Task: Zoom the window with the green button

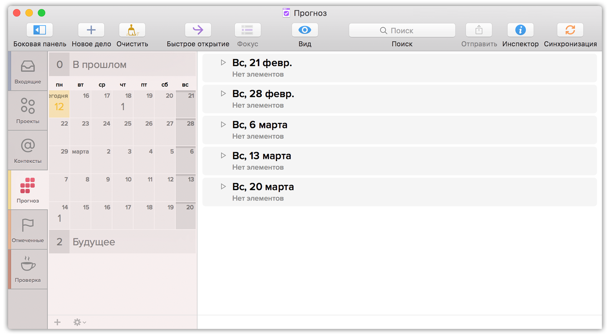Action: point(41,13)
